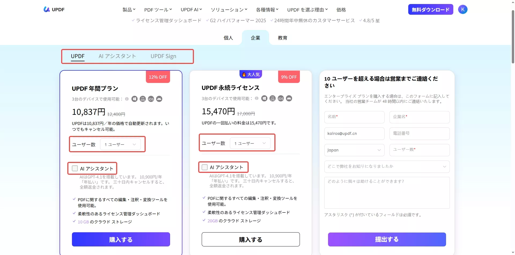Switch to the 教育 tab
Image resolution: width=515 pixels, height=255 pixels.
[282, 38]
